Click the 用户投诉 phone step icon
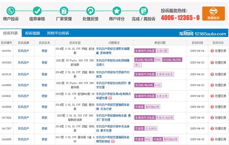Image resolution: width=229 pixels, height=145 pixels. [11, 11]
